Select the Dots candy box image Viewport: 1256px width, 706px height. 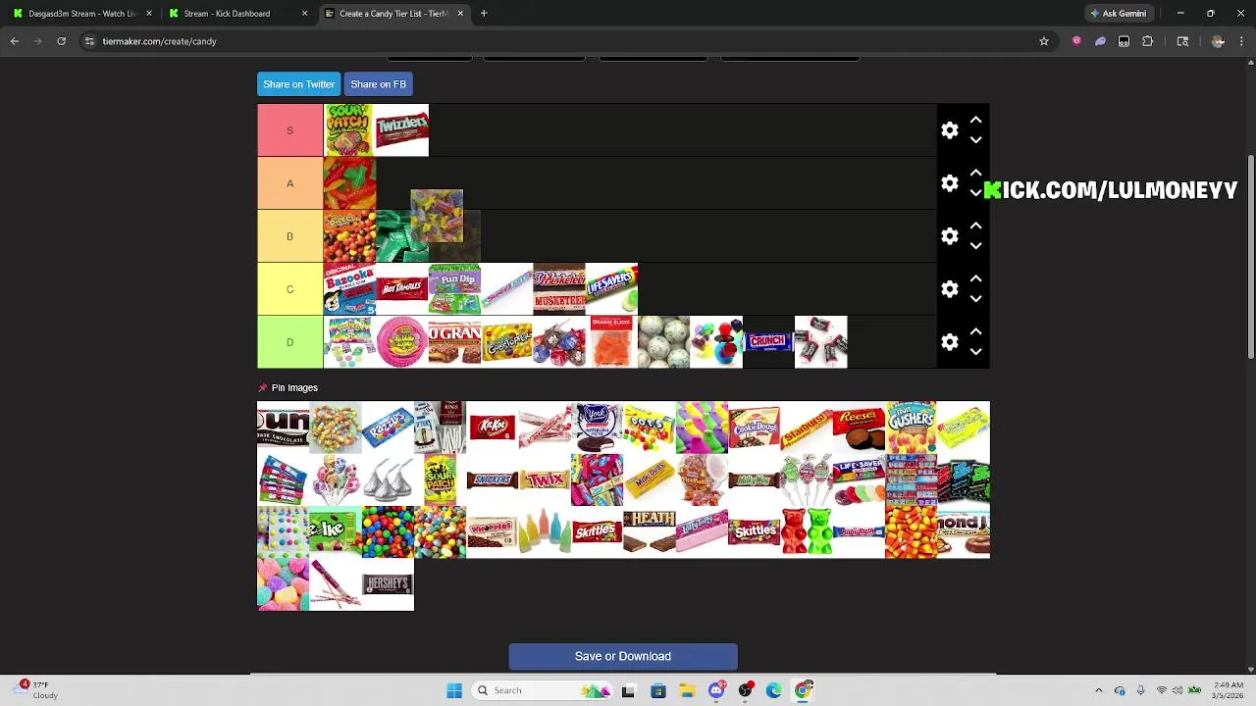point(650,427)
